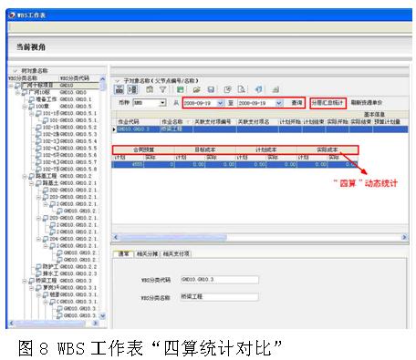The width and height of the screenshot is (416, 360).
Task: Click the green spreadsheet icon in toolbar
Action: coord(180,89)
